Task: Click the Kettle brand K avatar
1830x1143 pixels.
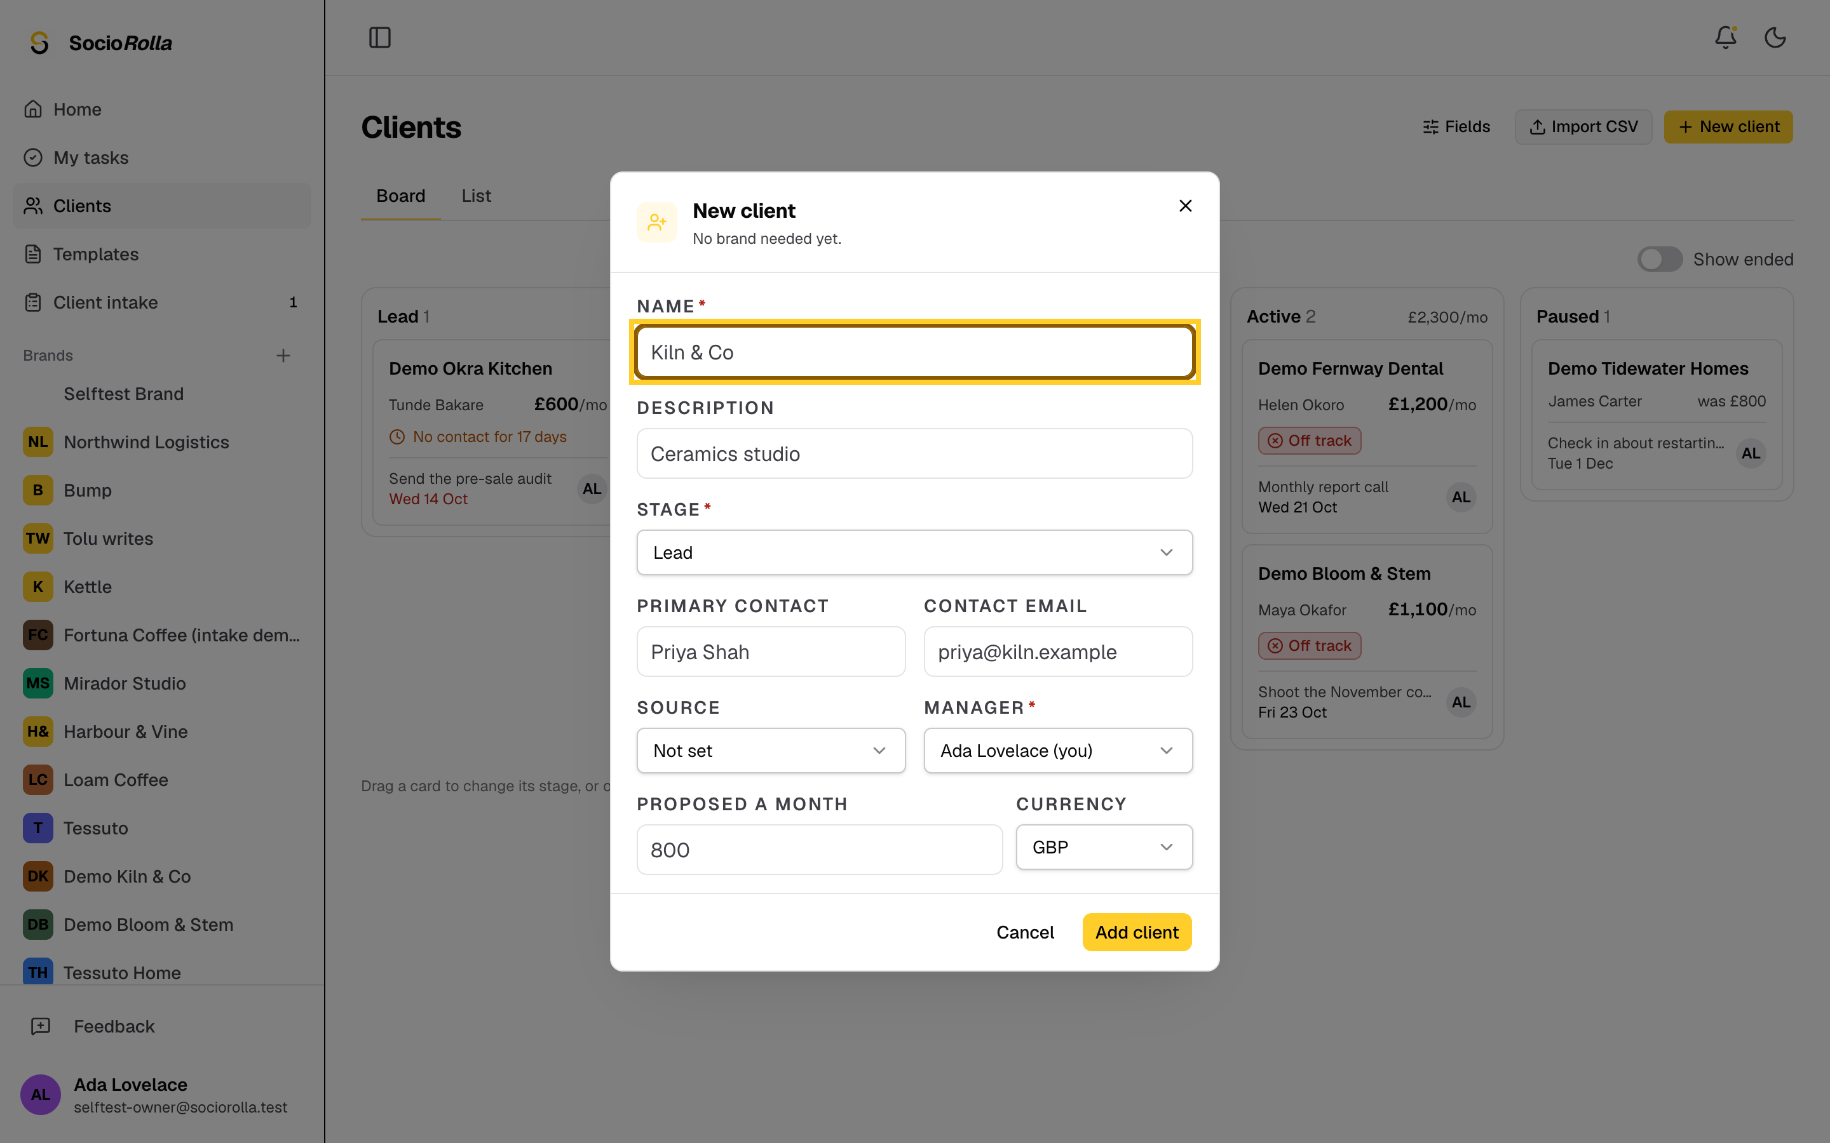Action: coord(38,587)
